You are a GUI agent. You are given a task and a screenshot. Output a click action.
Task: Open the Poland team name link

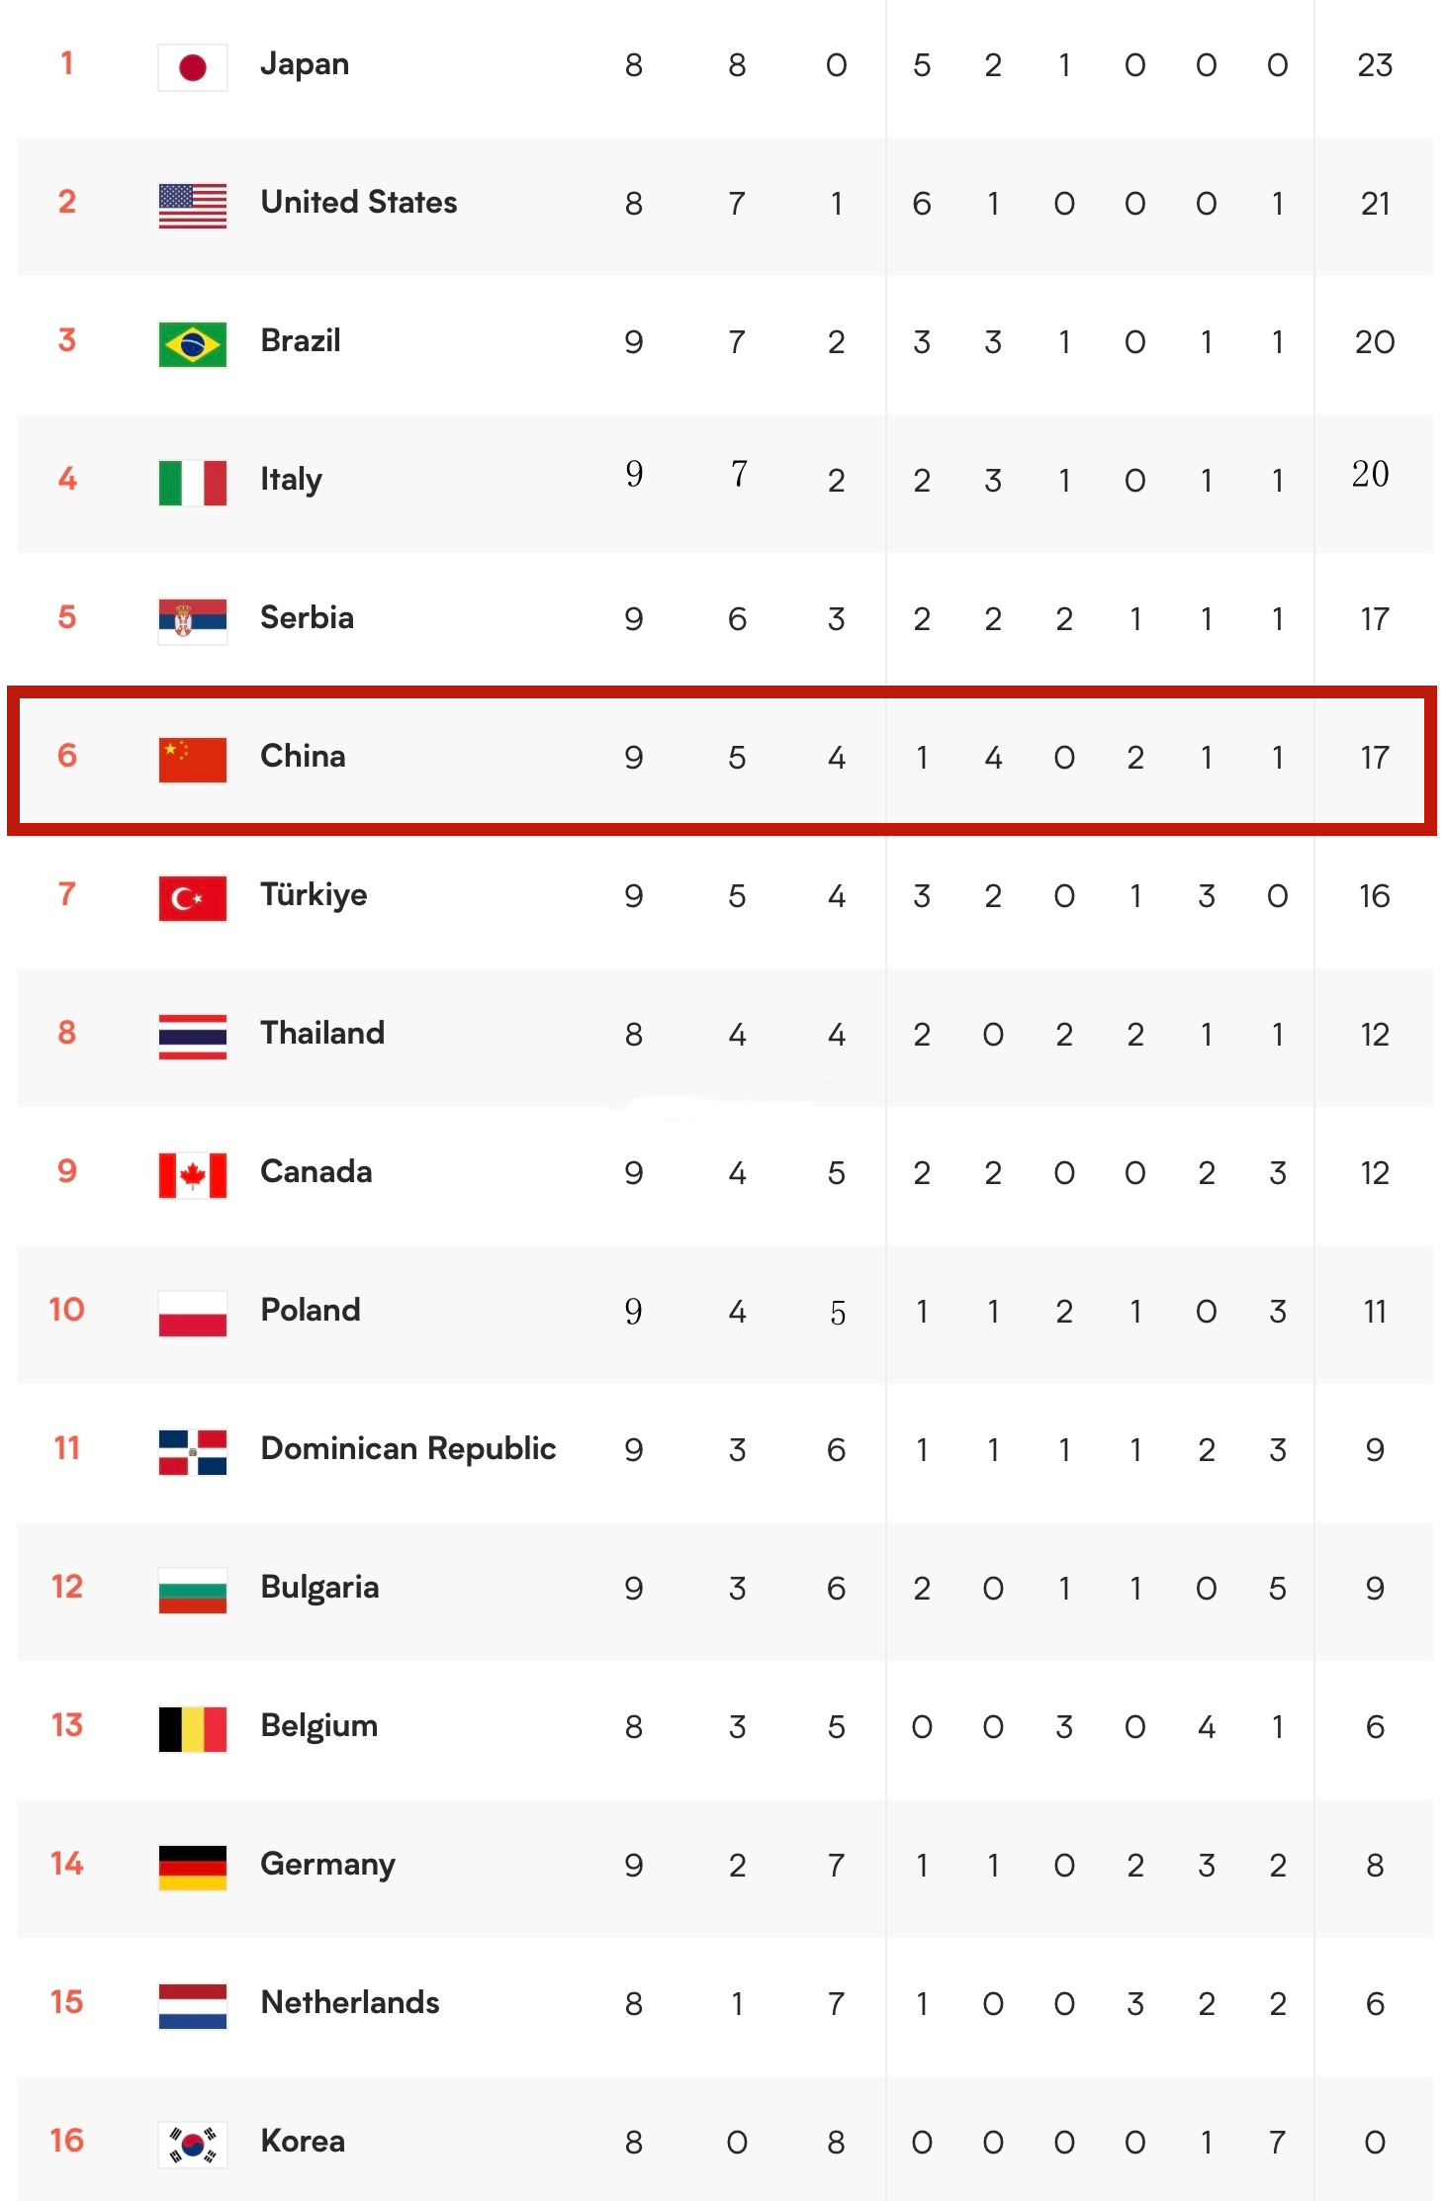click(311, 1310)
